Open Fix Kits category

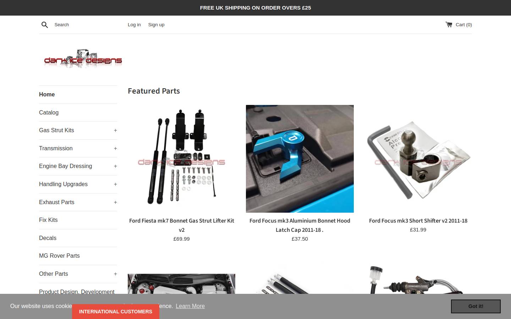(x=48, y=220)
